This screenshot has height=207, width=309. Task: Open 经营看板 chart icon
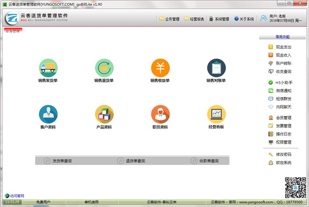tap(216, 114)
